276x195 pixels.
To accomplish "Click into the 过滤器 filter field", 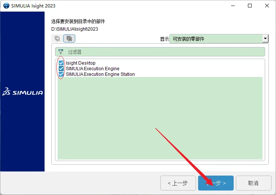I will (x=160, y=52).
